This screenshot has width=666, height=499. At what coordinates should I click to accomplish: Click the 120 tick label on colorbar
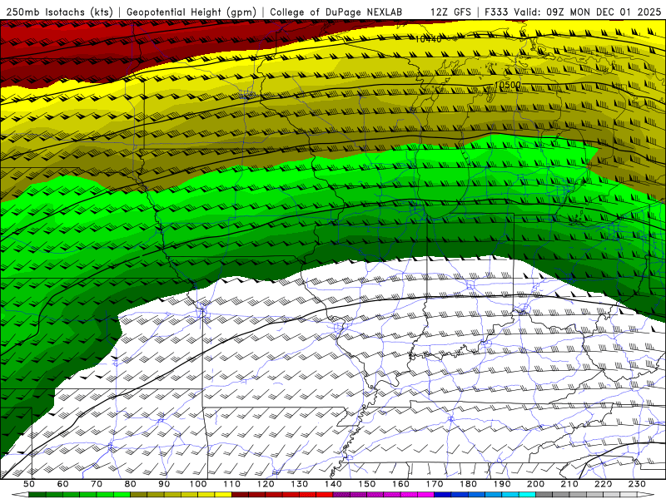tap(266, 484)
